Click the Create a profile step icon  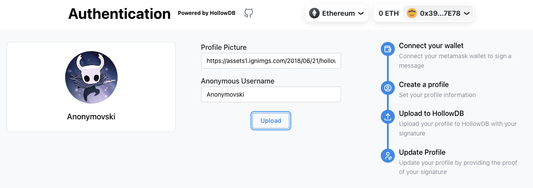[x=387, y=88]
